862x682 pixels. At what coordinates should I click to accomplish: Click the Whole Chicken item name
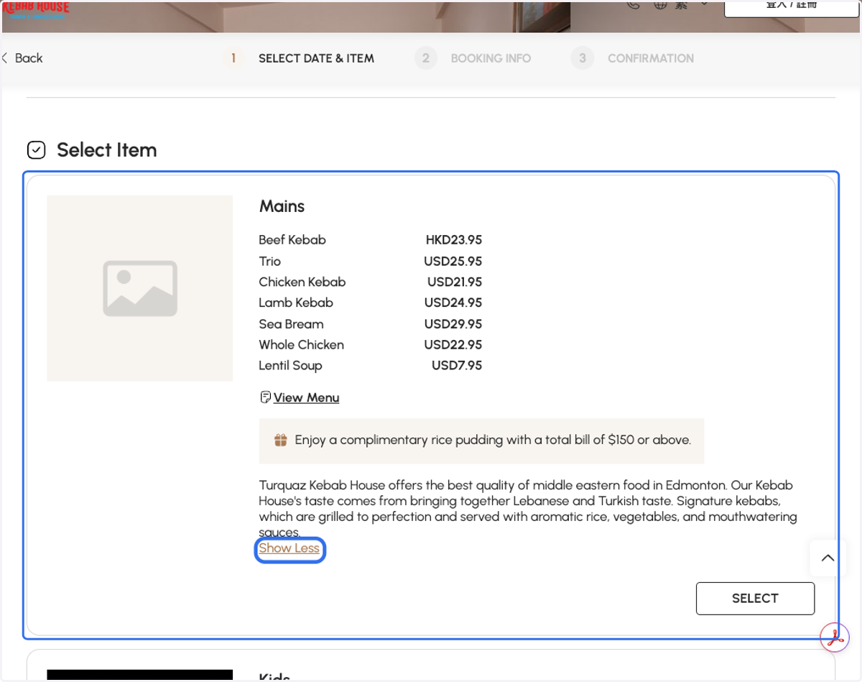click(x=302, y=345)
